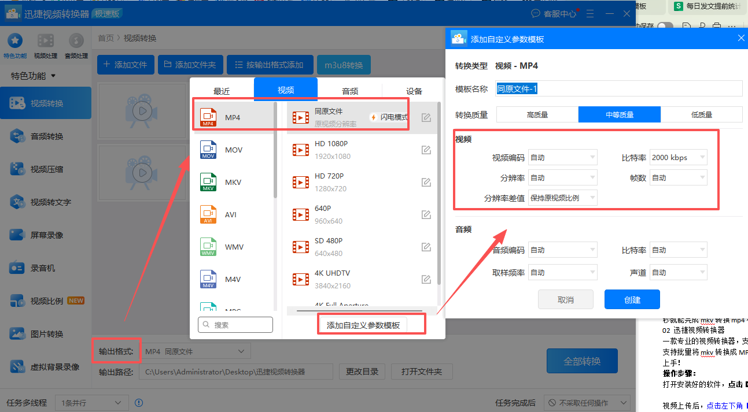Click 更改目录 button
Screen dimensions: 748x412
[x=362, y=372]
